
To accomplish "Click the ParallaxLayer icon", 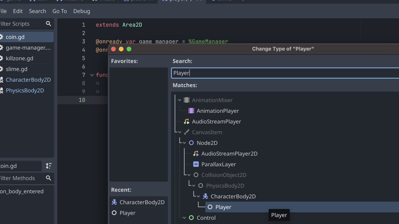I will point(196,164).
